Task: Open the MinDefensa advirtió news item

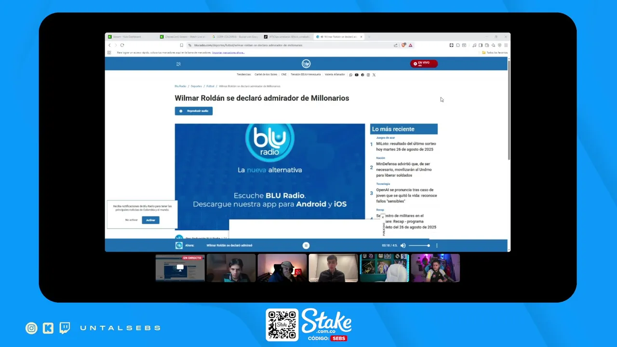Action: (404, 170)
